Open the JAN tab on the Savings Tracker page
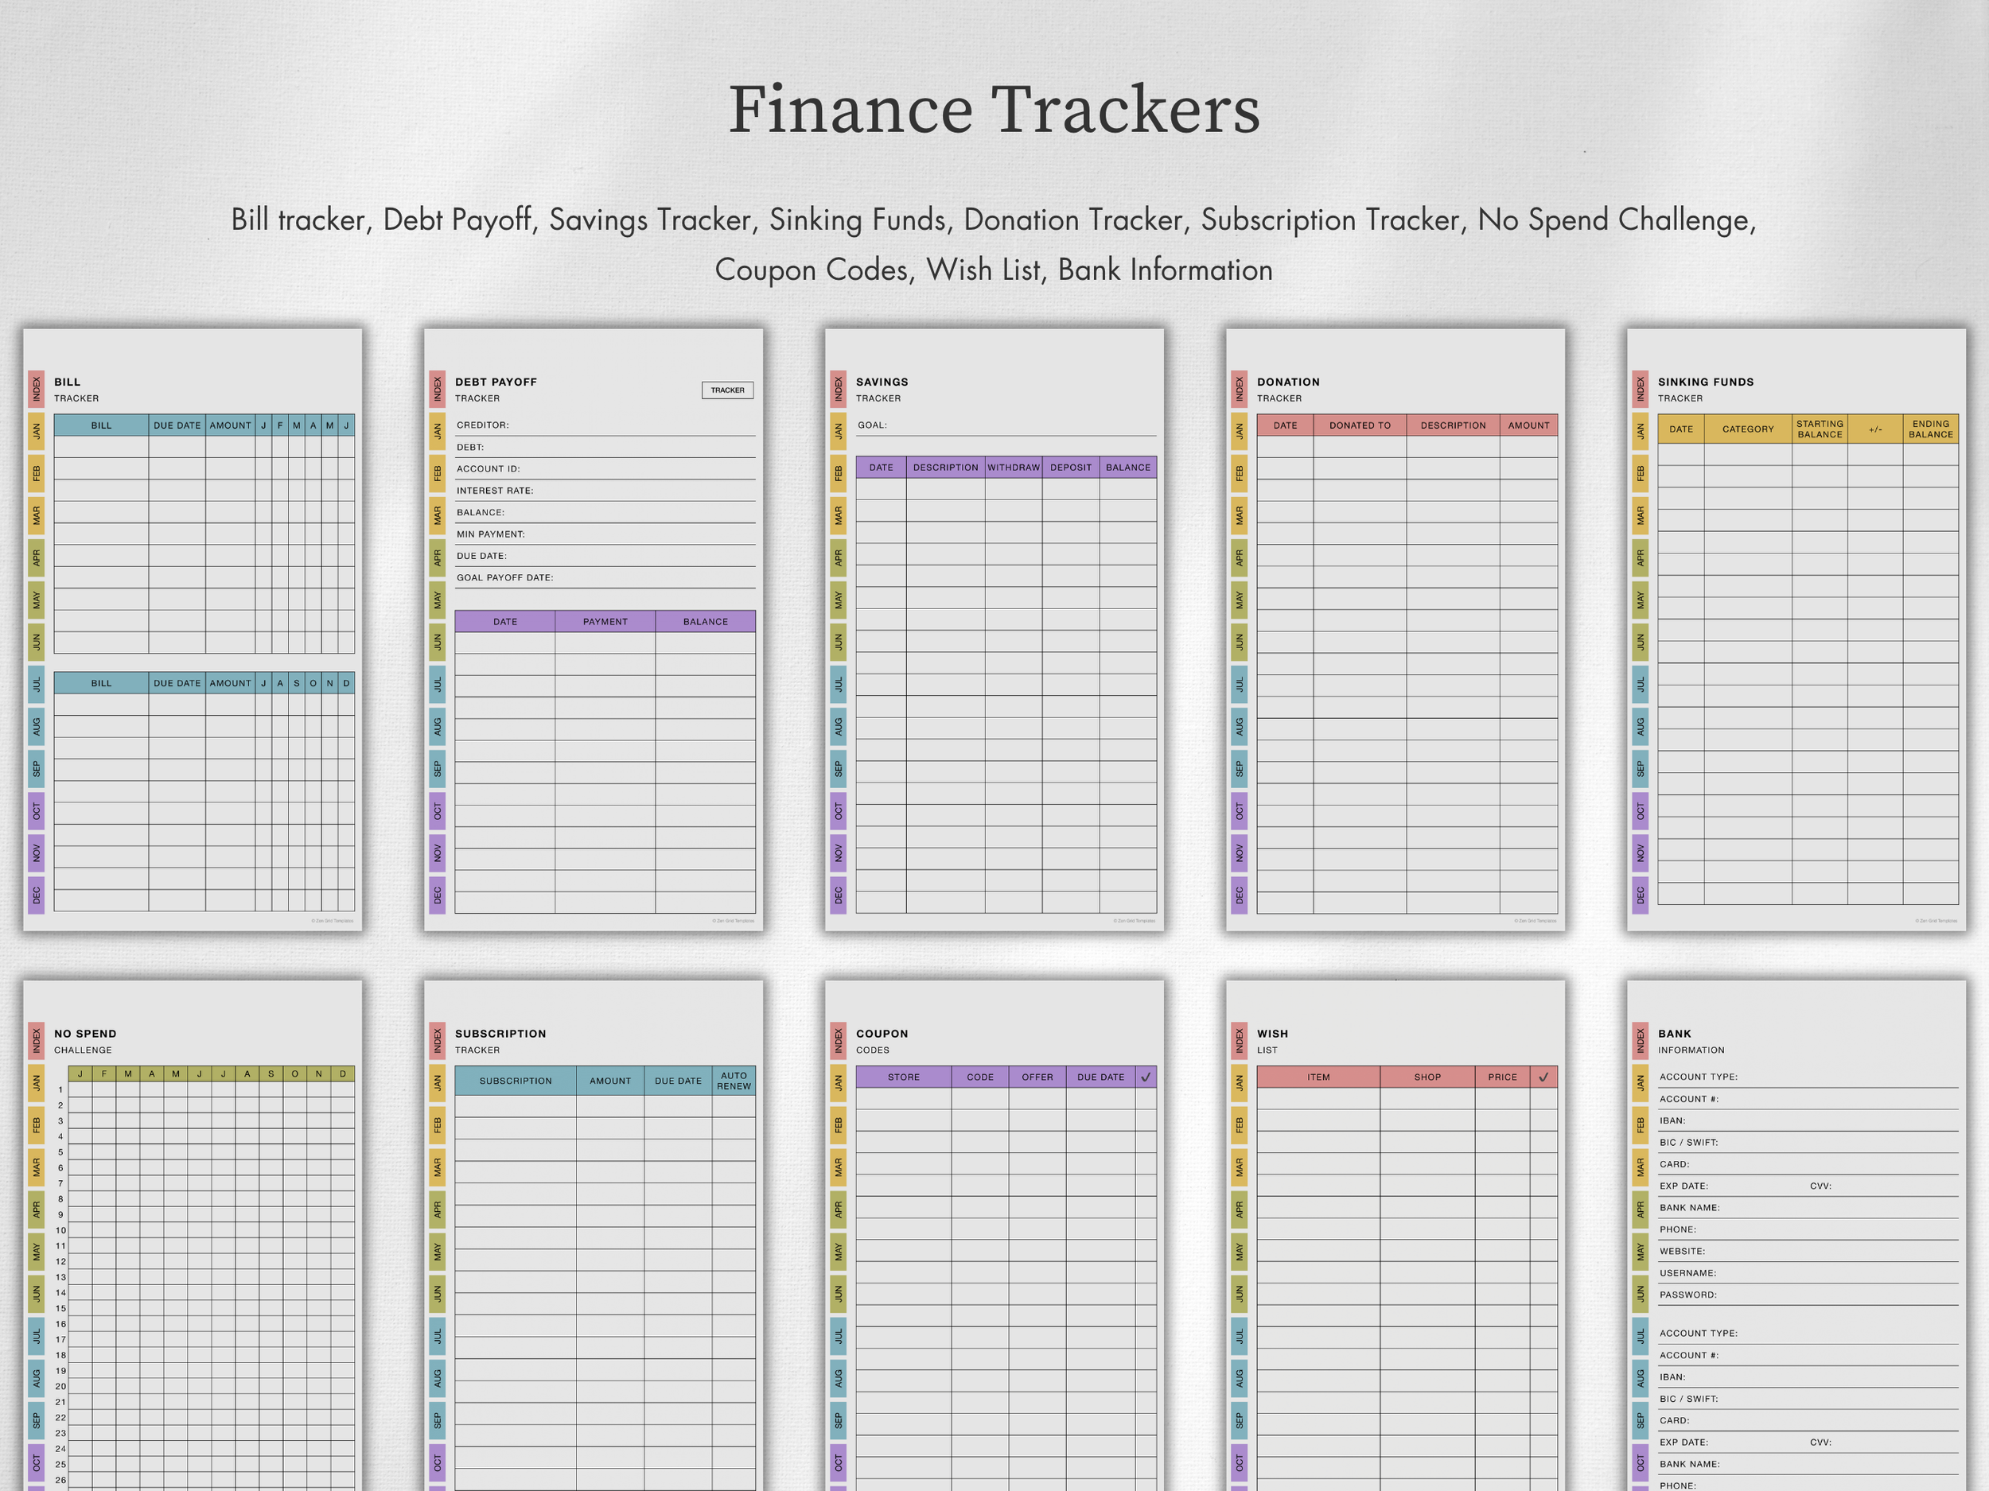 [x=839, y=430]
